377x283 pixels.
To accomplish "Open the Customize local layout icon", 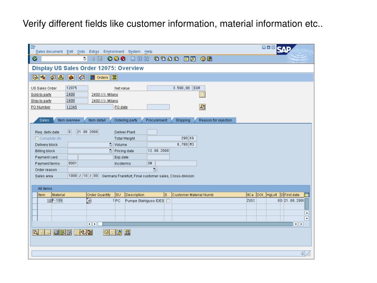I will (209, 59).
